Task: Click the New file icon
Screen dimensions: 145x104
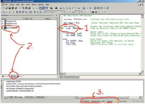Action: coord(3,8)
